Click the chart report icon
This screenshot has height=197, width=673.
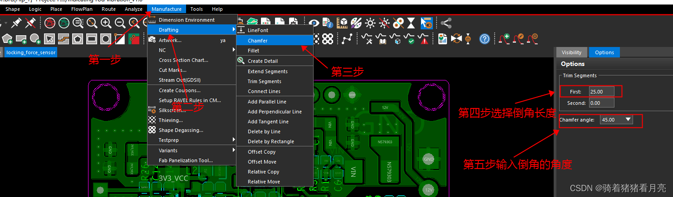click(443, 39)
